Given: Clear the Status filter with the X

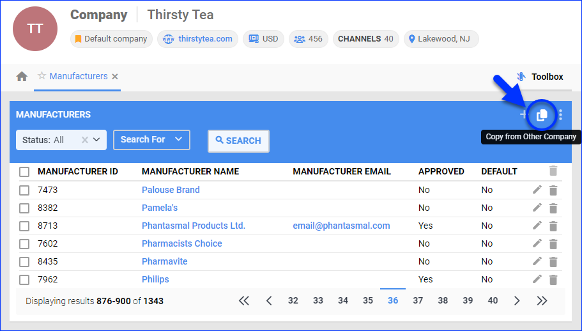Looking at the screenshot, I should [85, 140].
